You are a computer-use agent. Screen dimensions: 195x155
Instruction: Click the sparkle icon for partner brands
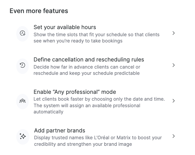pyautogui.click(x=23, y=136)
